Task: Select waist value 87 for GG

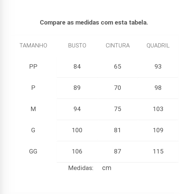Action: (x=118, y=151)
